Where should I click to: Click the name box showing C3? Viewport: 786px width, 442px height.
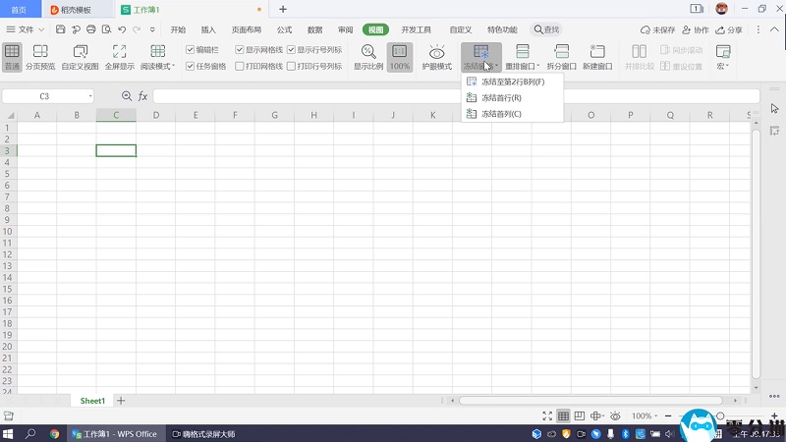click(x=45, y=96)
